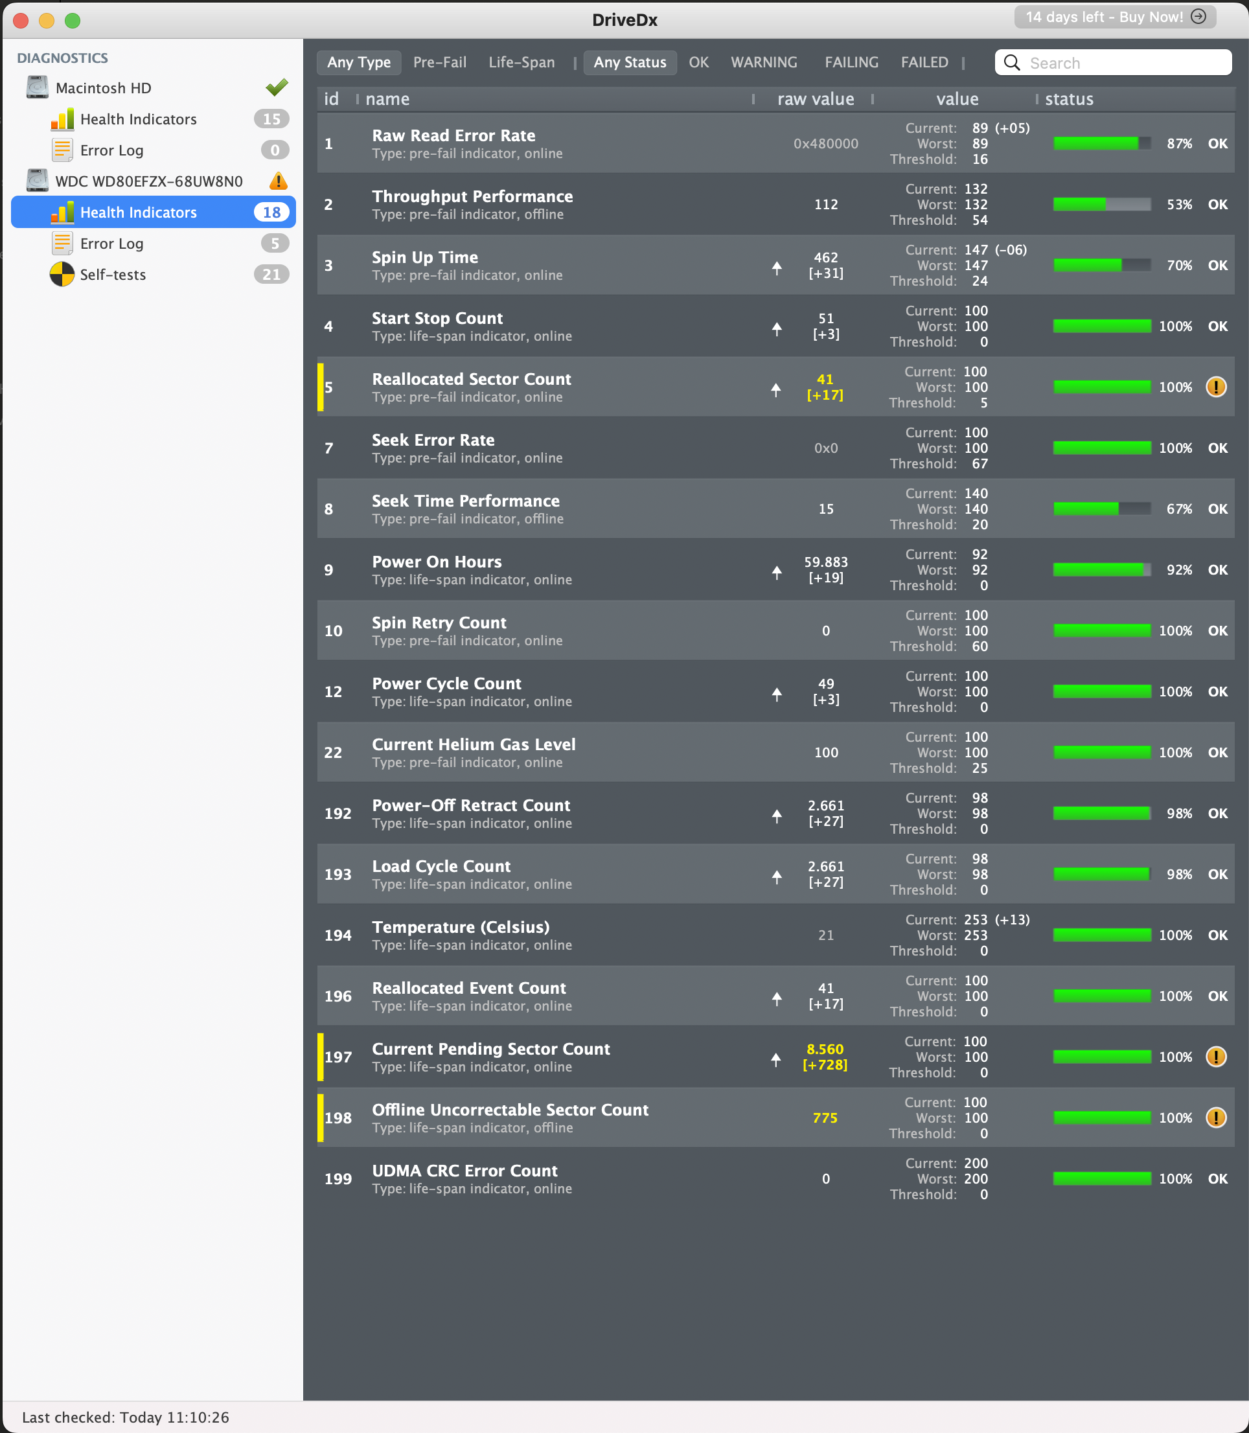The width and height of the screenshot is (1249, 1433).
Task: Click the WDC WD80EFZX drive warning triangle
Action: click(278, 181)
